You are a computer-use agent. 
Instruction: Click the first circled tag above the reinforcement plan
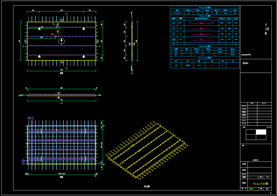point(29,118)
